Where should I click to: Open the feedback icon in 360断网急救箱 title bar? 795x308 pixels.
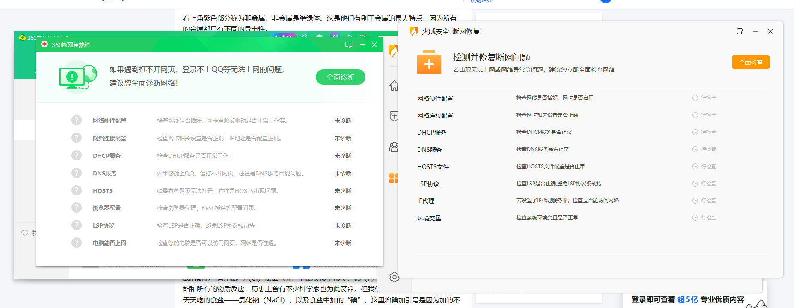[x=349, y=45]
